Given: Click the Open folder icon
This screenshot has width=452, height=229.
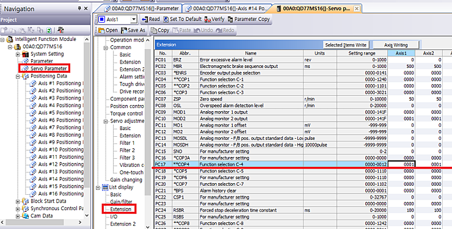Looking at the screenshot, I should point(101,31).
